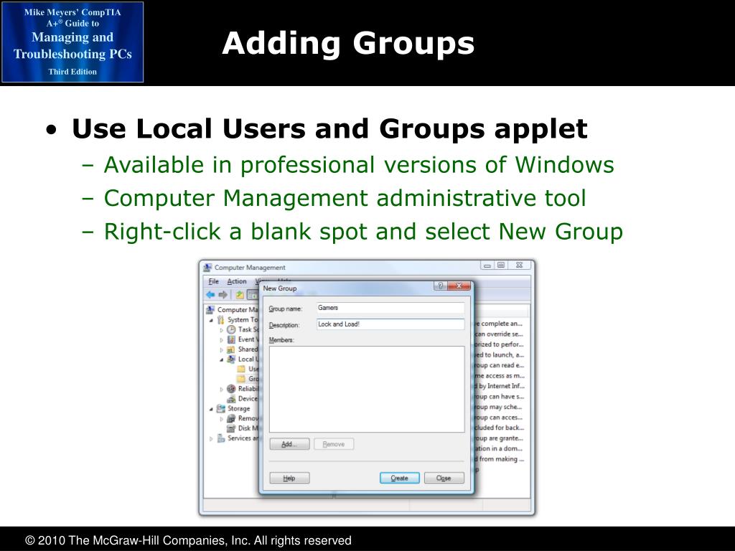Expand the Services and Applications node

click(212, 439)
